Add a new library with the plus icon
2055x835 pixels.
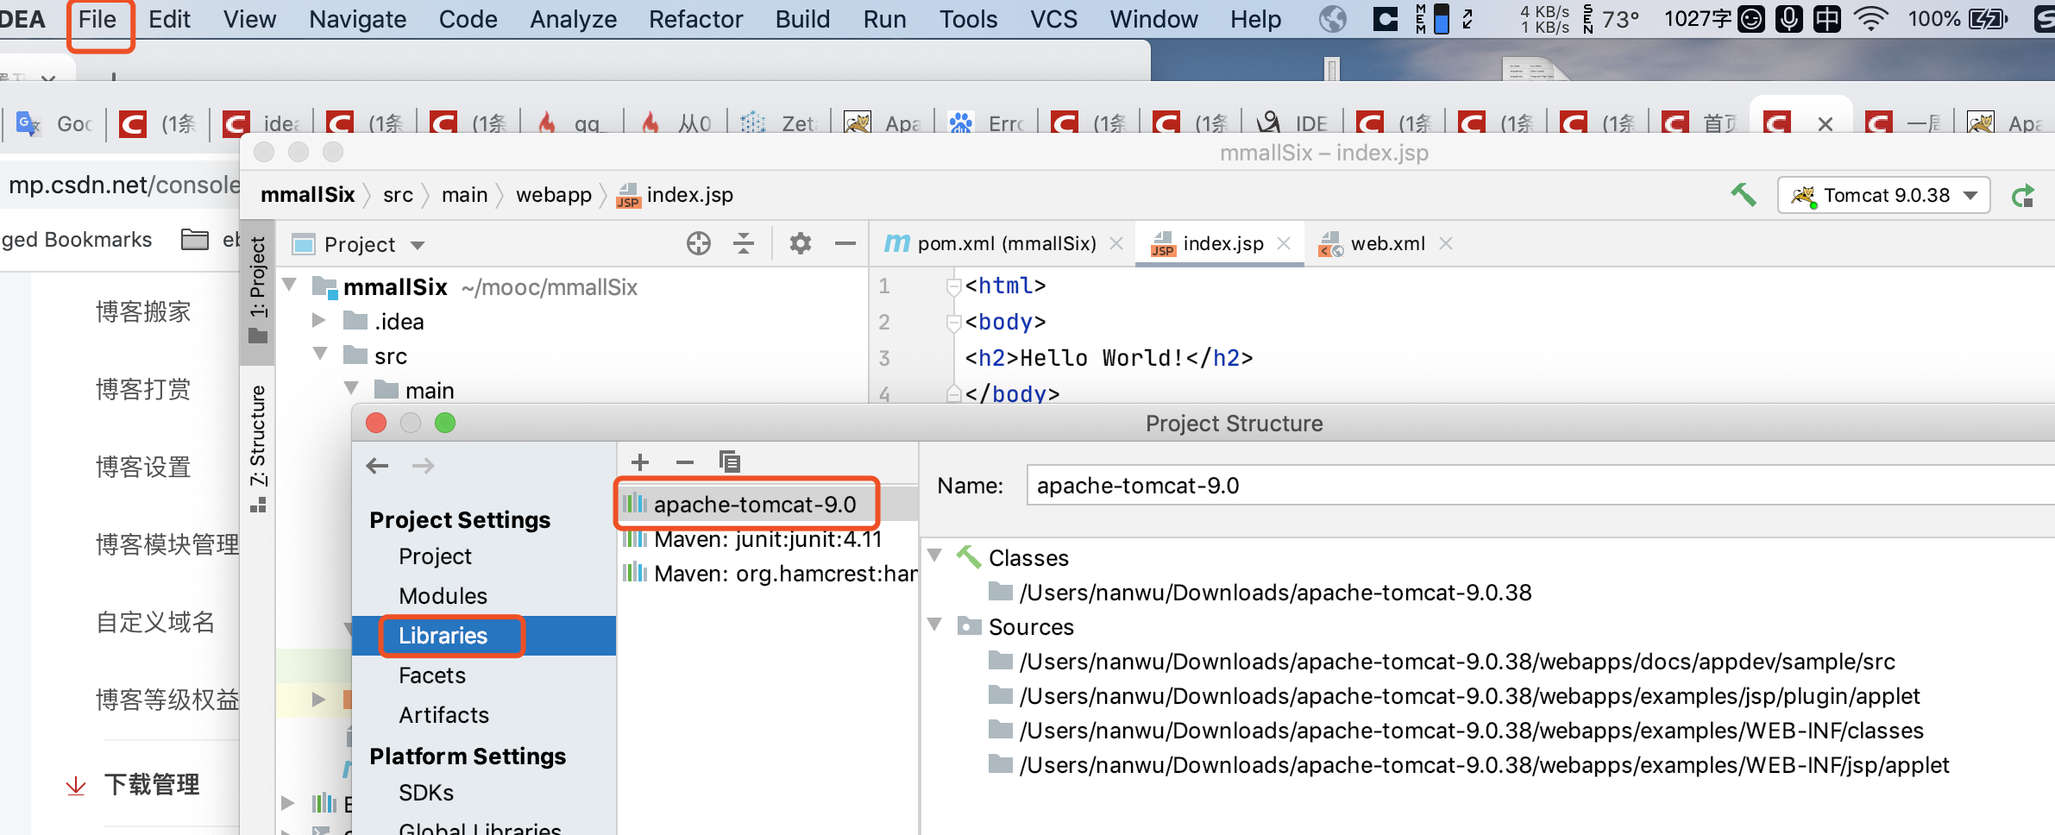(640, 462)
